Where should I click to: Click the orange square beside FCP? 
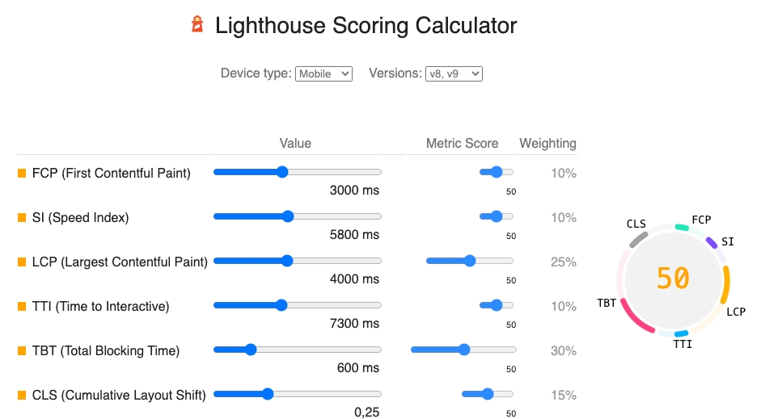[x=22, y=173]
